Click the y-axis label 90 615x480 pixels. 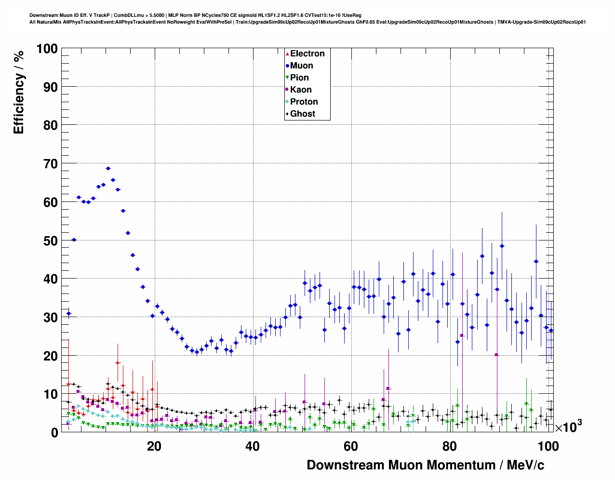[x=51, y=87]
